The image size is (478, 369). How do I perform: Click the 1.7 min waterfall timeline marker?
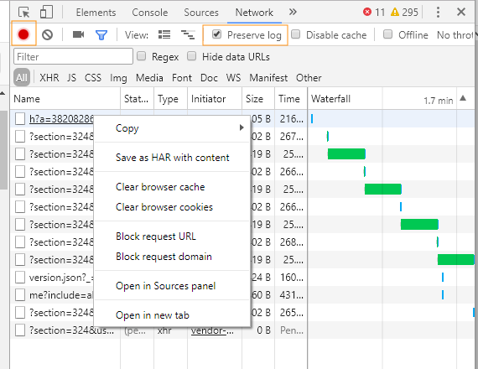pyautogui.click(x=439, y=101)
